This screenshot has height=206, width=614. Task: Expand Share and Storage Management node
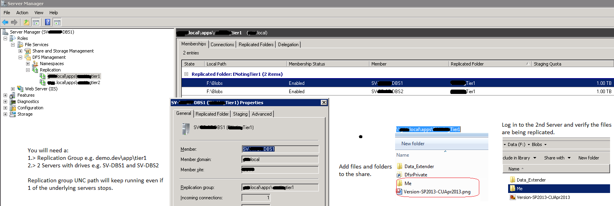coord(20,51)
